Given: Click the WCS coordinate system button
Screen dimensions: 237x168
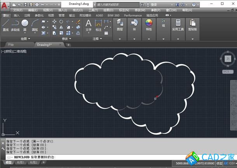Looking at the screenshot, I should (x=227, y=72).
